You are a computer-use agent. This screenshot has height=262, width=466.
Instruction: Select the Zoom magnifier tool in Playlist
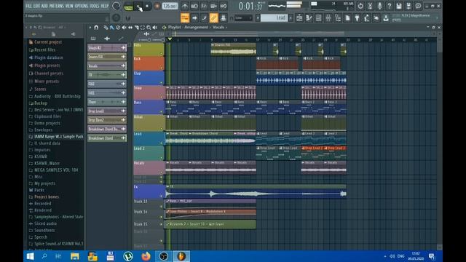click(149, 28)
